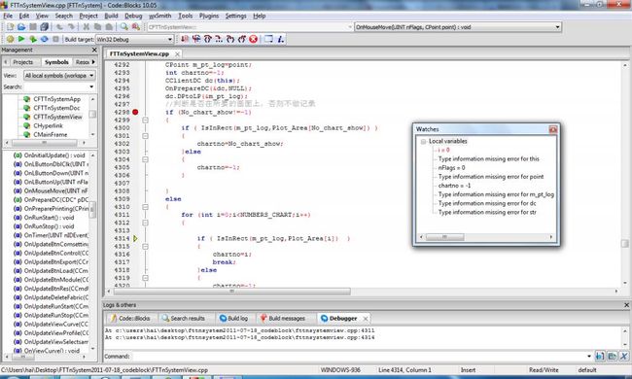Select the CMainFrame class in tree
The height and width of the screenshot is (379, 632).
coord(51,134)
